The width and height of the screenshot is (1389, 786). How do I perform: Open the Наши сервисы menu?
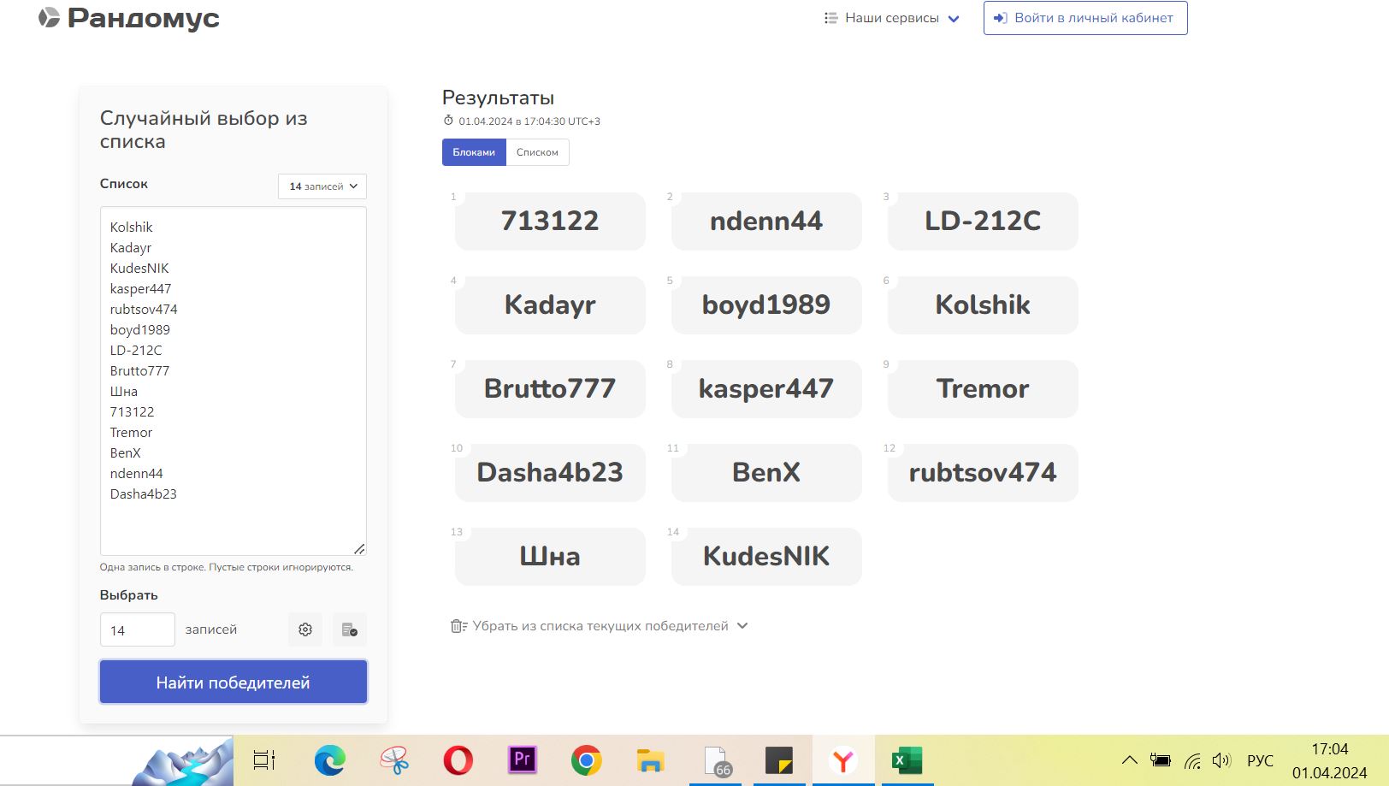[891, 18]
